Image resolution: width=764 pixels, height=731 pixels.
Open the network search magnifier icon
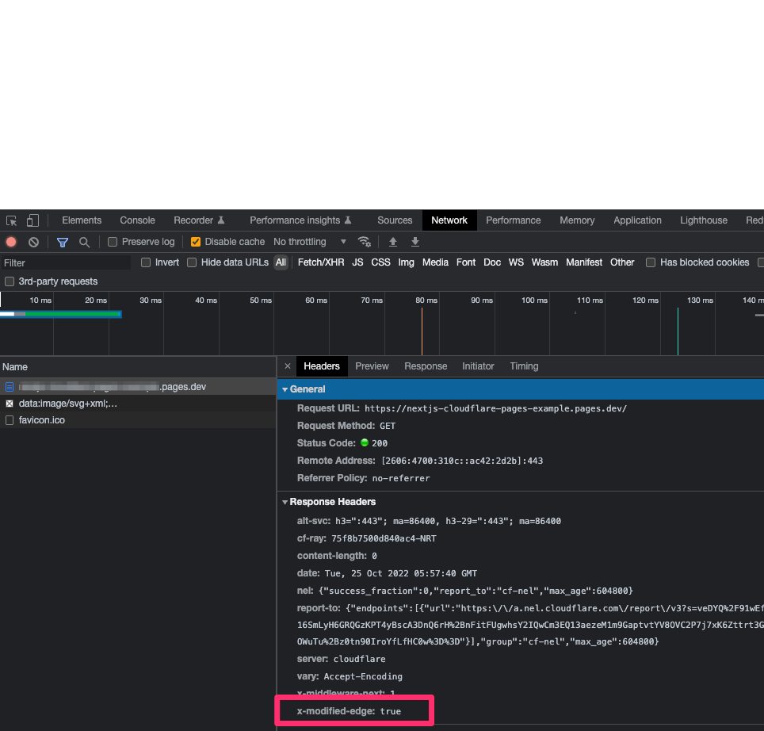[83, 242]
